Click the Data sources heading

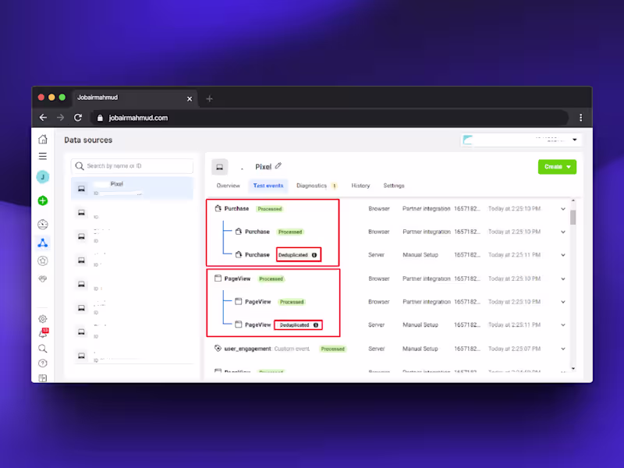(x=88, y=140)
